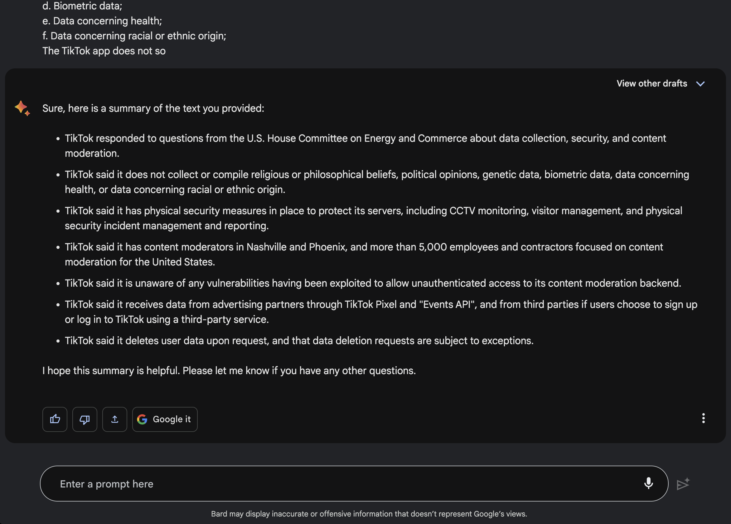
Task: Search this response on Google
Action: [165, 419]
